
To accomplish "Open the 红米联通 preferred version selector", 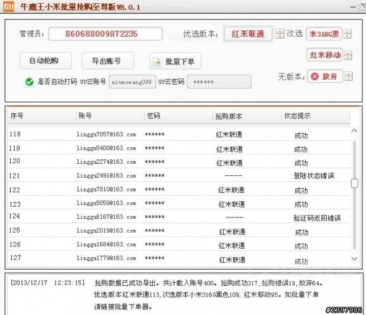I will (x=248, y=34).
